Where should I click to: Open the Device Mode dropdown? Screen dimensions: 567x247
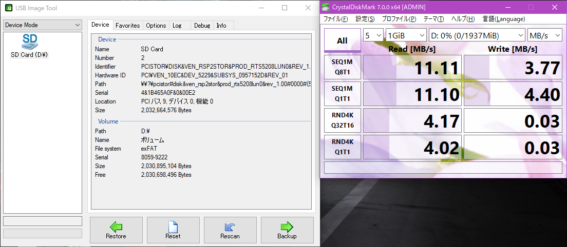[x=43, y=25]
